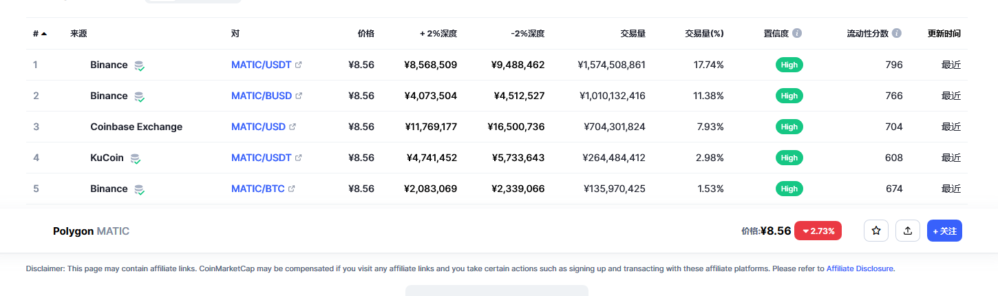Screen dimensions: 998x296
Task: Open the Affiliate Disclosure link
Action: coord(860,268)
